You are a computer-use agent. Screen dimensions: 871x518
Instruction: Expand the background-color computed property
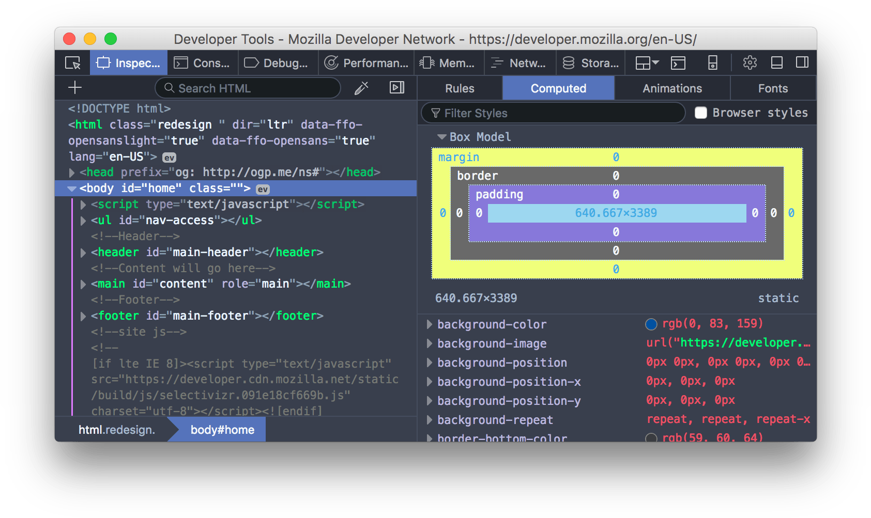(x=430, y=324)
